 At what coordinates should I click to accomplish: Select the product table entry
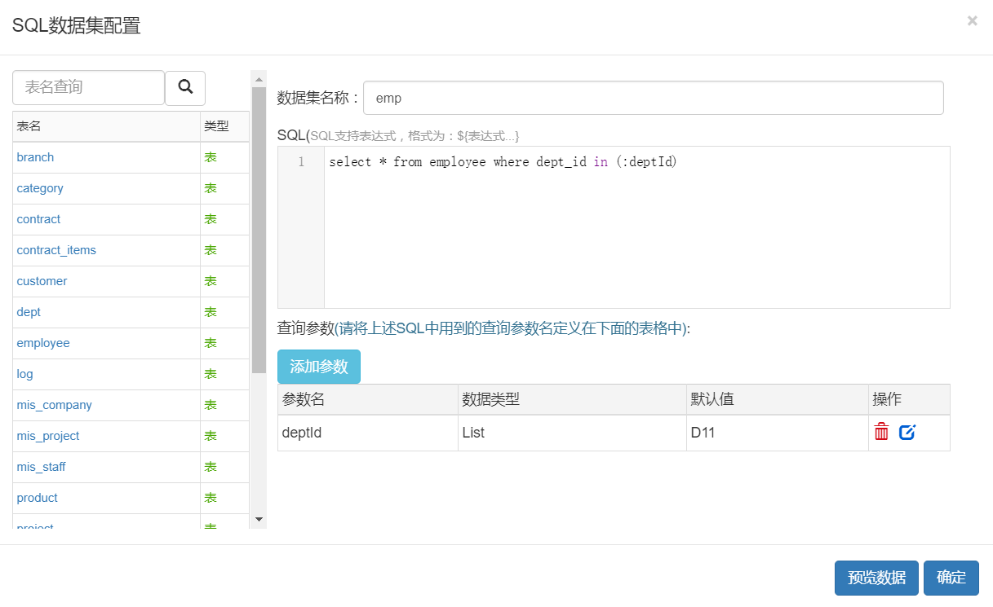pyautogui.click(x=38, y=498)
